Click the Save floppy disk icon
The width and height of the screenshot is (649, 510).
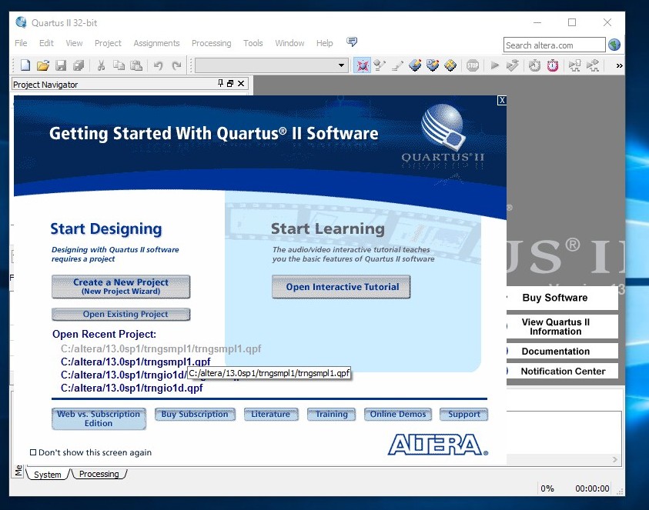click(x=61, y=65)
